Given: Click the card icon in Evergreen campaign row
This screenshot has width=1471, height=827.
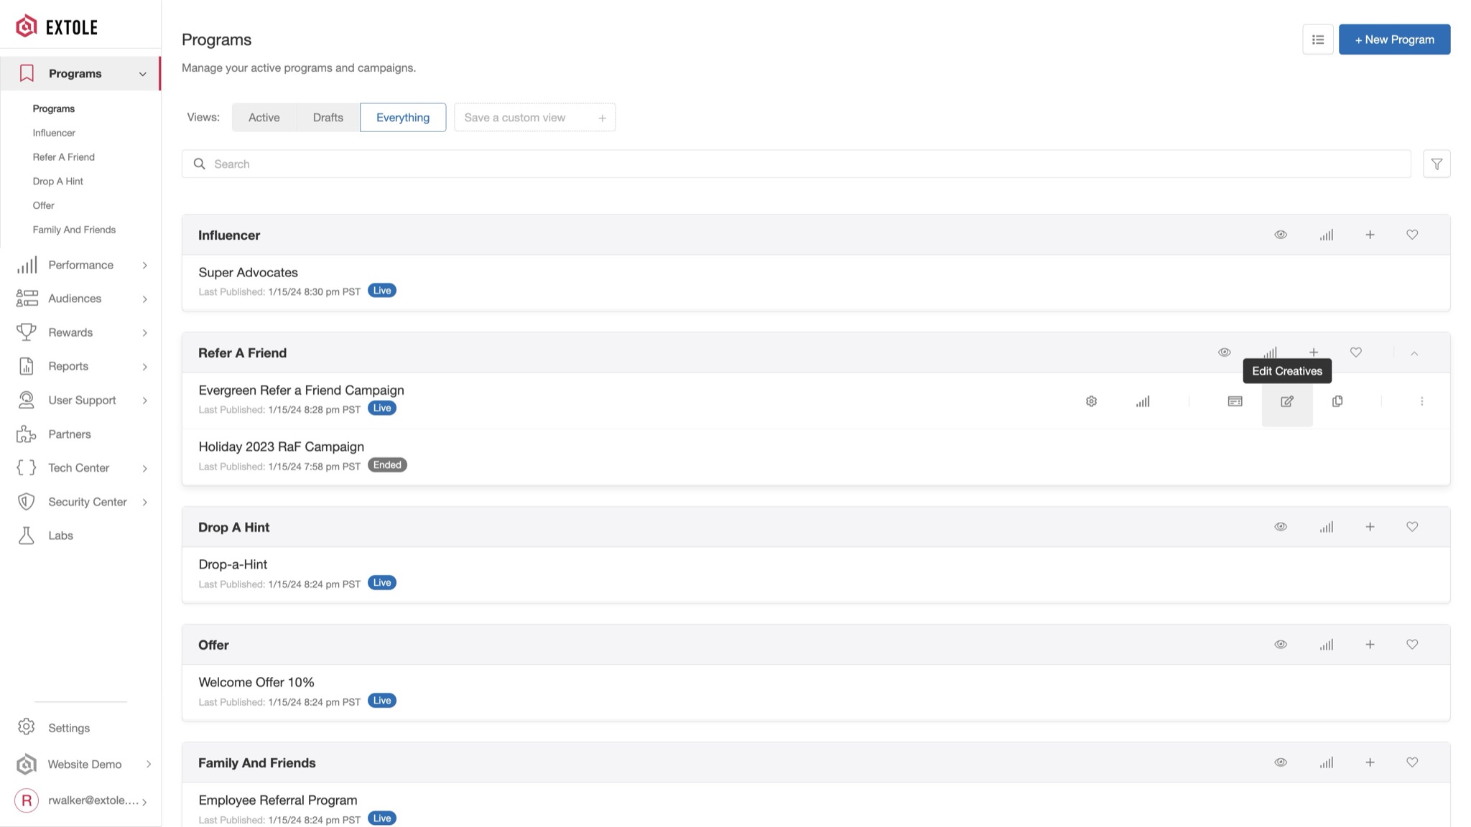Looking at the screenshot, I should pos(1235,401).
